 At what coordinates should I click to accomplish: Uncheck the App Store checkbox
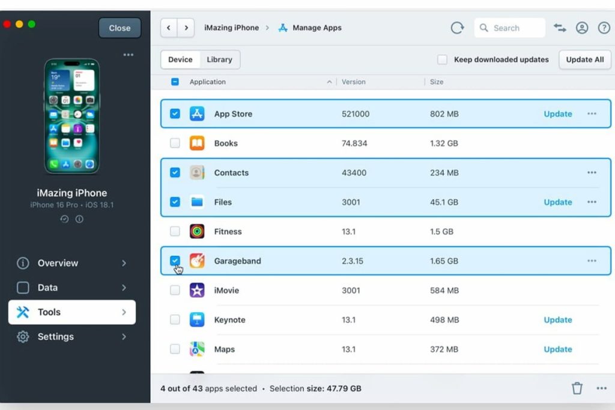click(175, 113)
